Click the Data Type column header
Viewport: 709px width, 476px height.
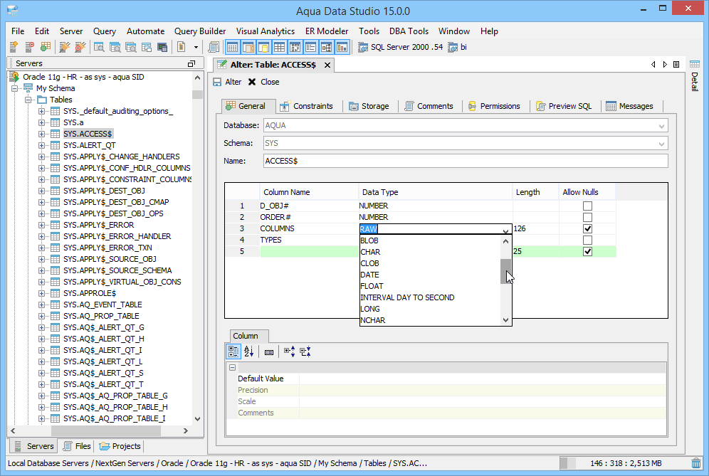pyautogui.click(x=435, y=192)
